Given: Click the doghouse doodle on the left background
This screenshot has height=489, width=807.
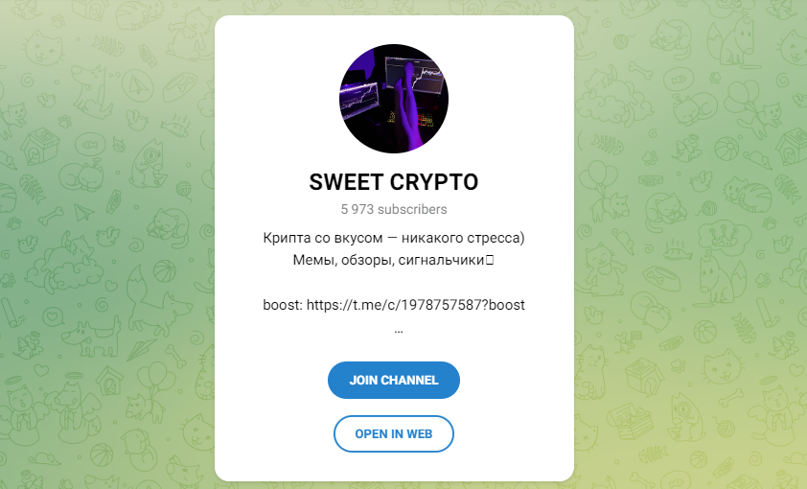Looking at the screenshot, I should [40, 145].
